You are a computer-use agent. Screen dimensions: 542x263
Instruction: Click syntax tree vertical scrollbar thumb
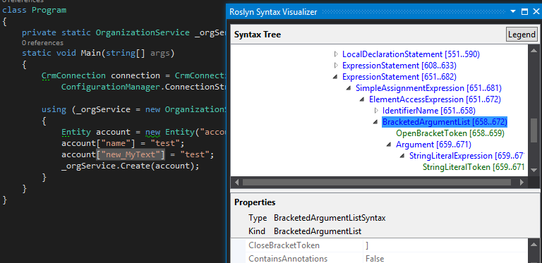(x=534, y=130)
